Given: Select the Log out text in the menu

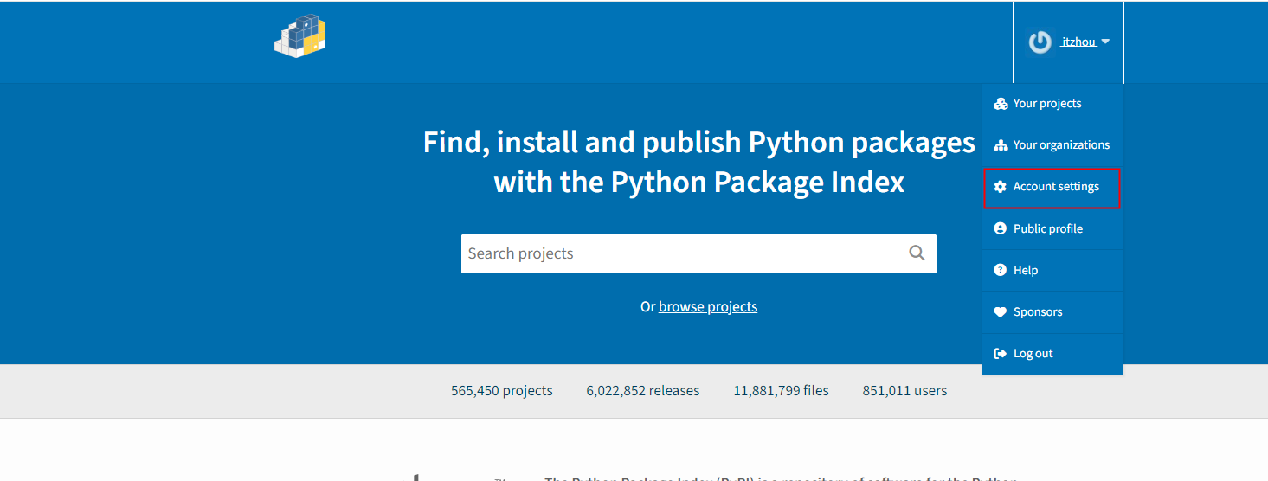Looking at the screenshot, I should click(1033, 354).
